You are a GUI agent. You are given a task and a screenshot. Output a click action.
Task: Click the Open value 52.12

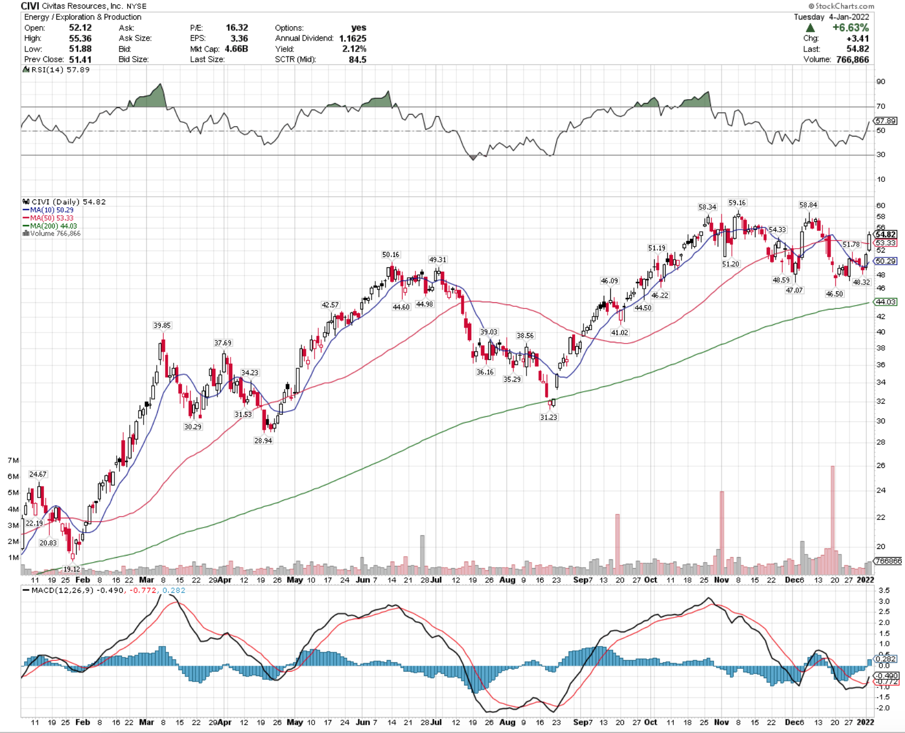pyautogui.click(x=81, y=27)
